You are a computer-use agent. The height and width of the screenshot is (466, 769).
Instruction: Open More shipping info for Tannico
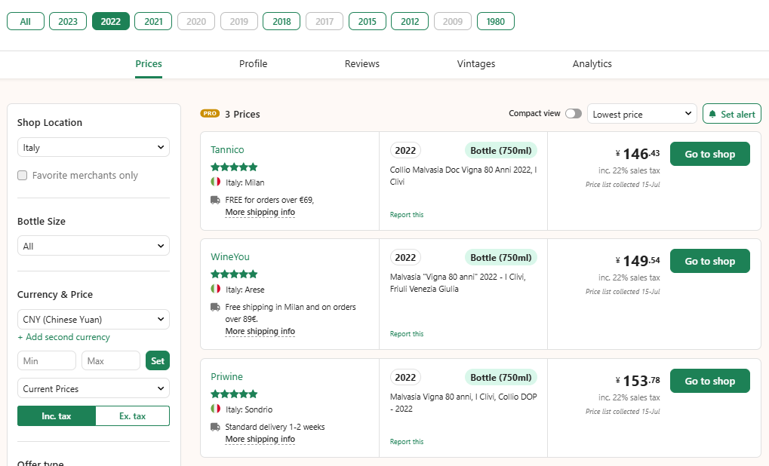click(x=260, y=212)
